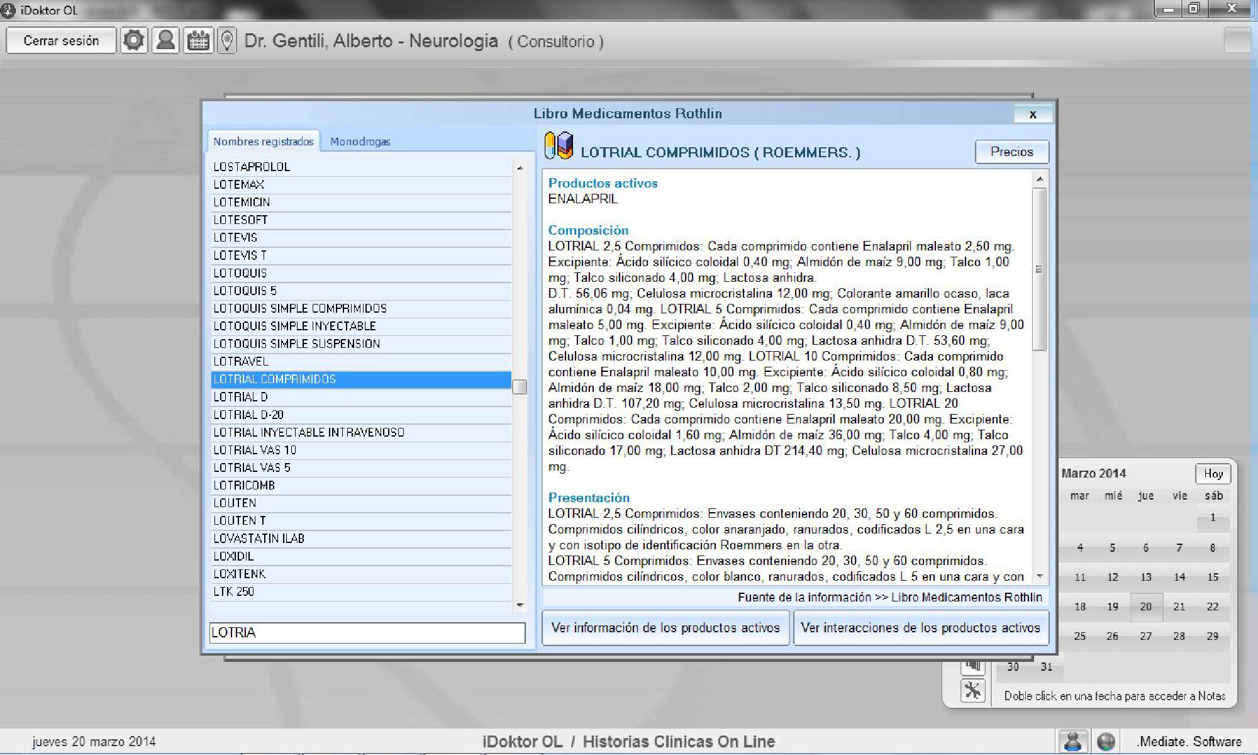Click the Mediate. Software label in status bar
This screenshot has width=1258, height=755.
pyautogui.click(x=1189, y=741)
